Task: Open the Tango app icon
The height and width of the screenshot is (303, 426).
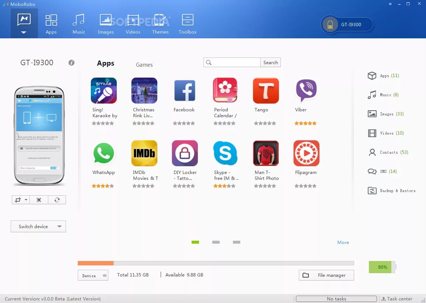Action: [x=266, y=90]
